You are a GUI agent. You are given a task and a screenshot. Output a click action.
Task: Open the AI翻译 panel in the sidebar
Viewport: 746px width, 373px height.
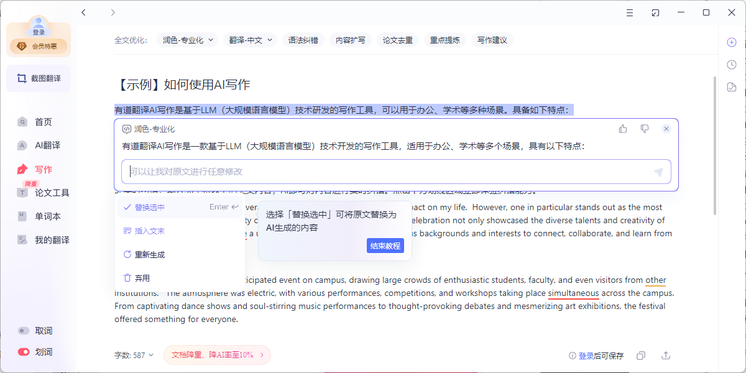coord(39,145)
